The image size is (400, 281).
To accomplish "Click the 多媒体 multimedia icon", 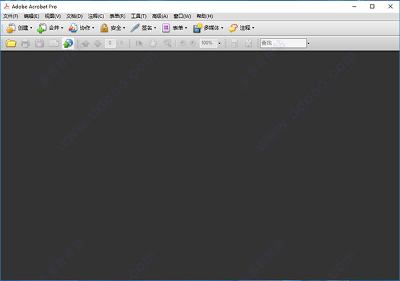I will (x=197, y=28).
